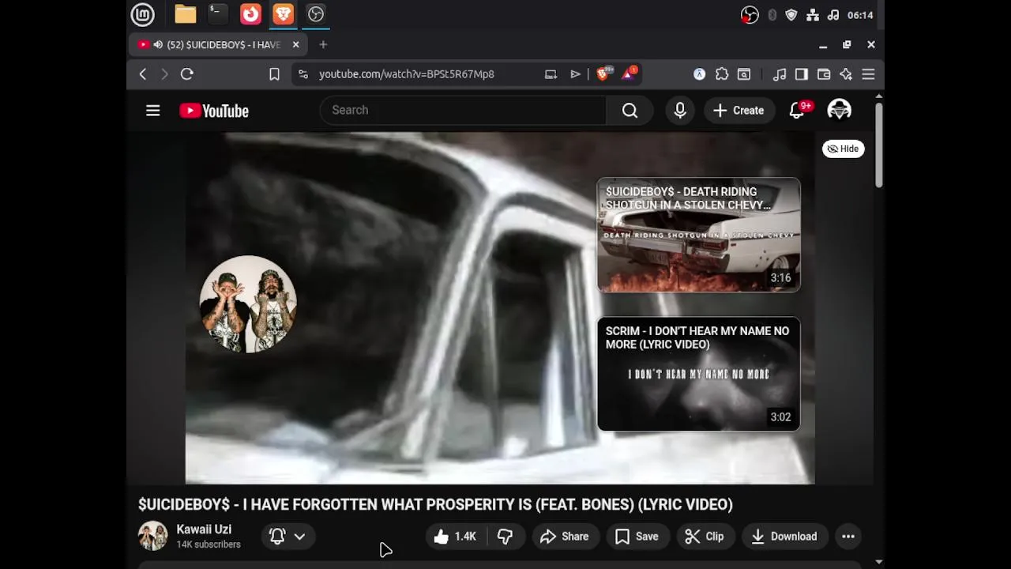
Task: Toggle the browser sidebar panel
Action: (802, 74)
